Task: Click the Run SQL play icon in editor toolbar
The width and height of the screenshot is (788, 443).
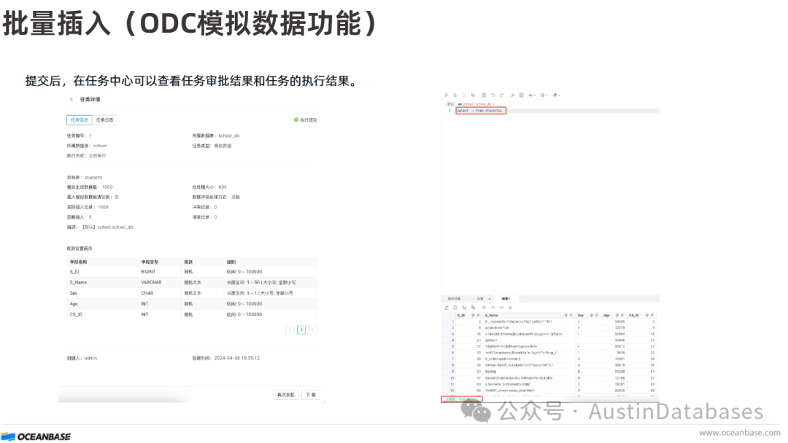Action: point(447,95)
